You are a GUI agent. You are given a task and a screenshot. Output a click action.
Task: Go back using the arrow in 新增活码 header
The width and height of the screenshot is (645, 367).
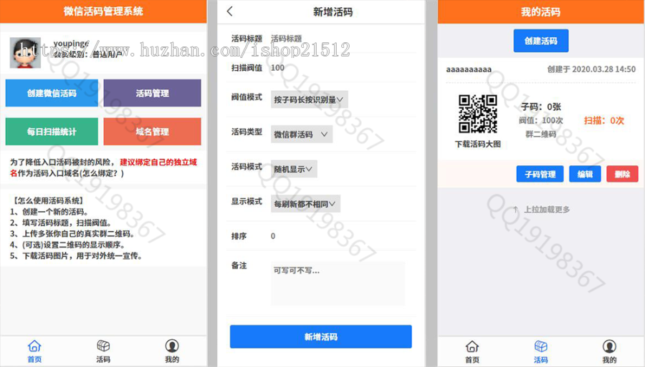pyautogui.click(x=230, y=11)
